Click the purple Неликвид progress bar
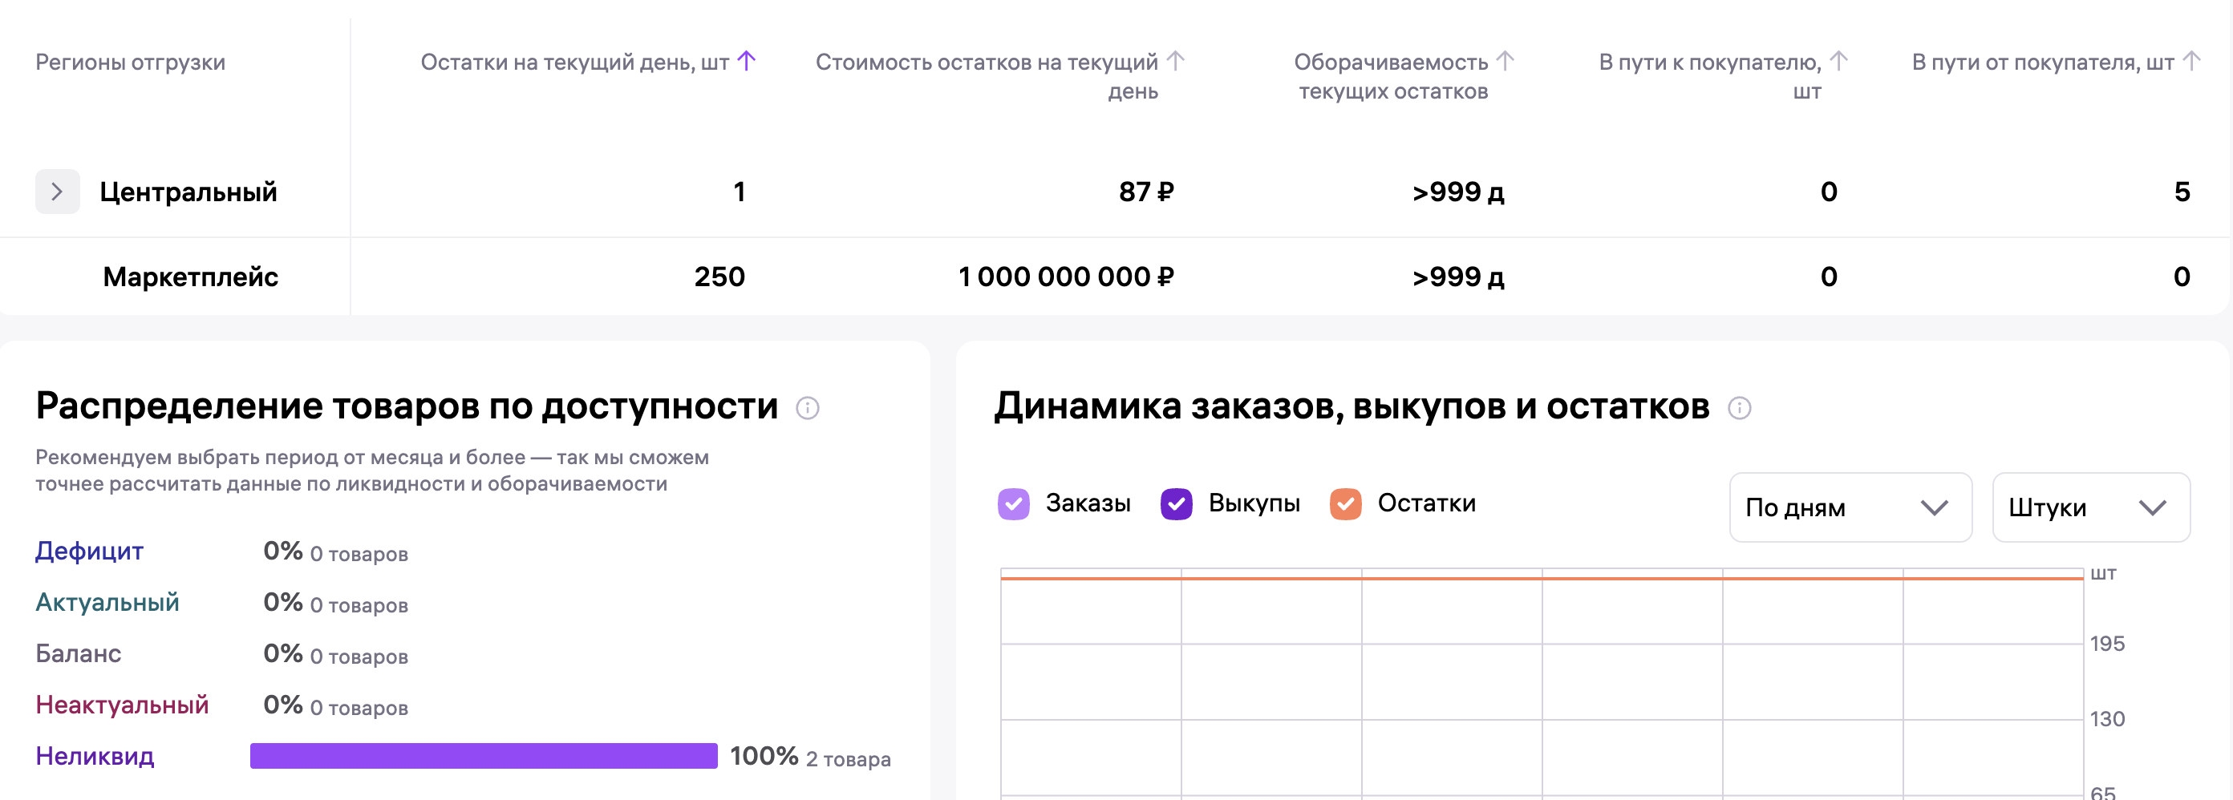 click(x=484, y=756)
